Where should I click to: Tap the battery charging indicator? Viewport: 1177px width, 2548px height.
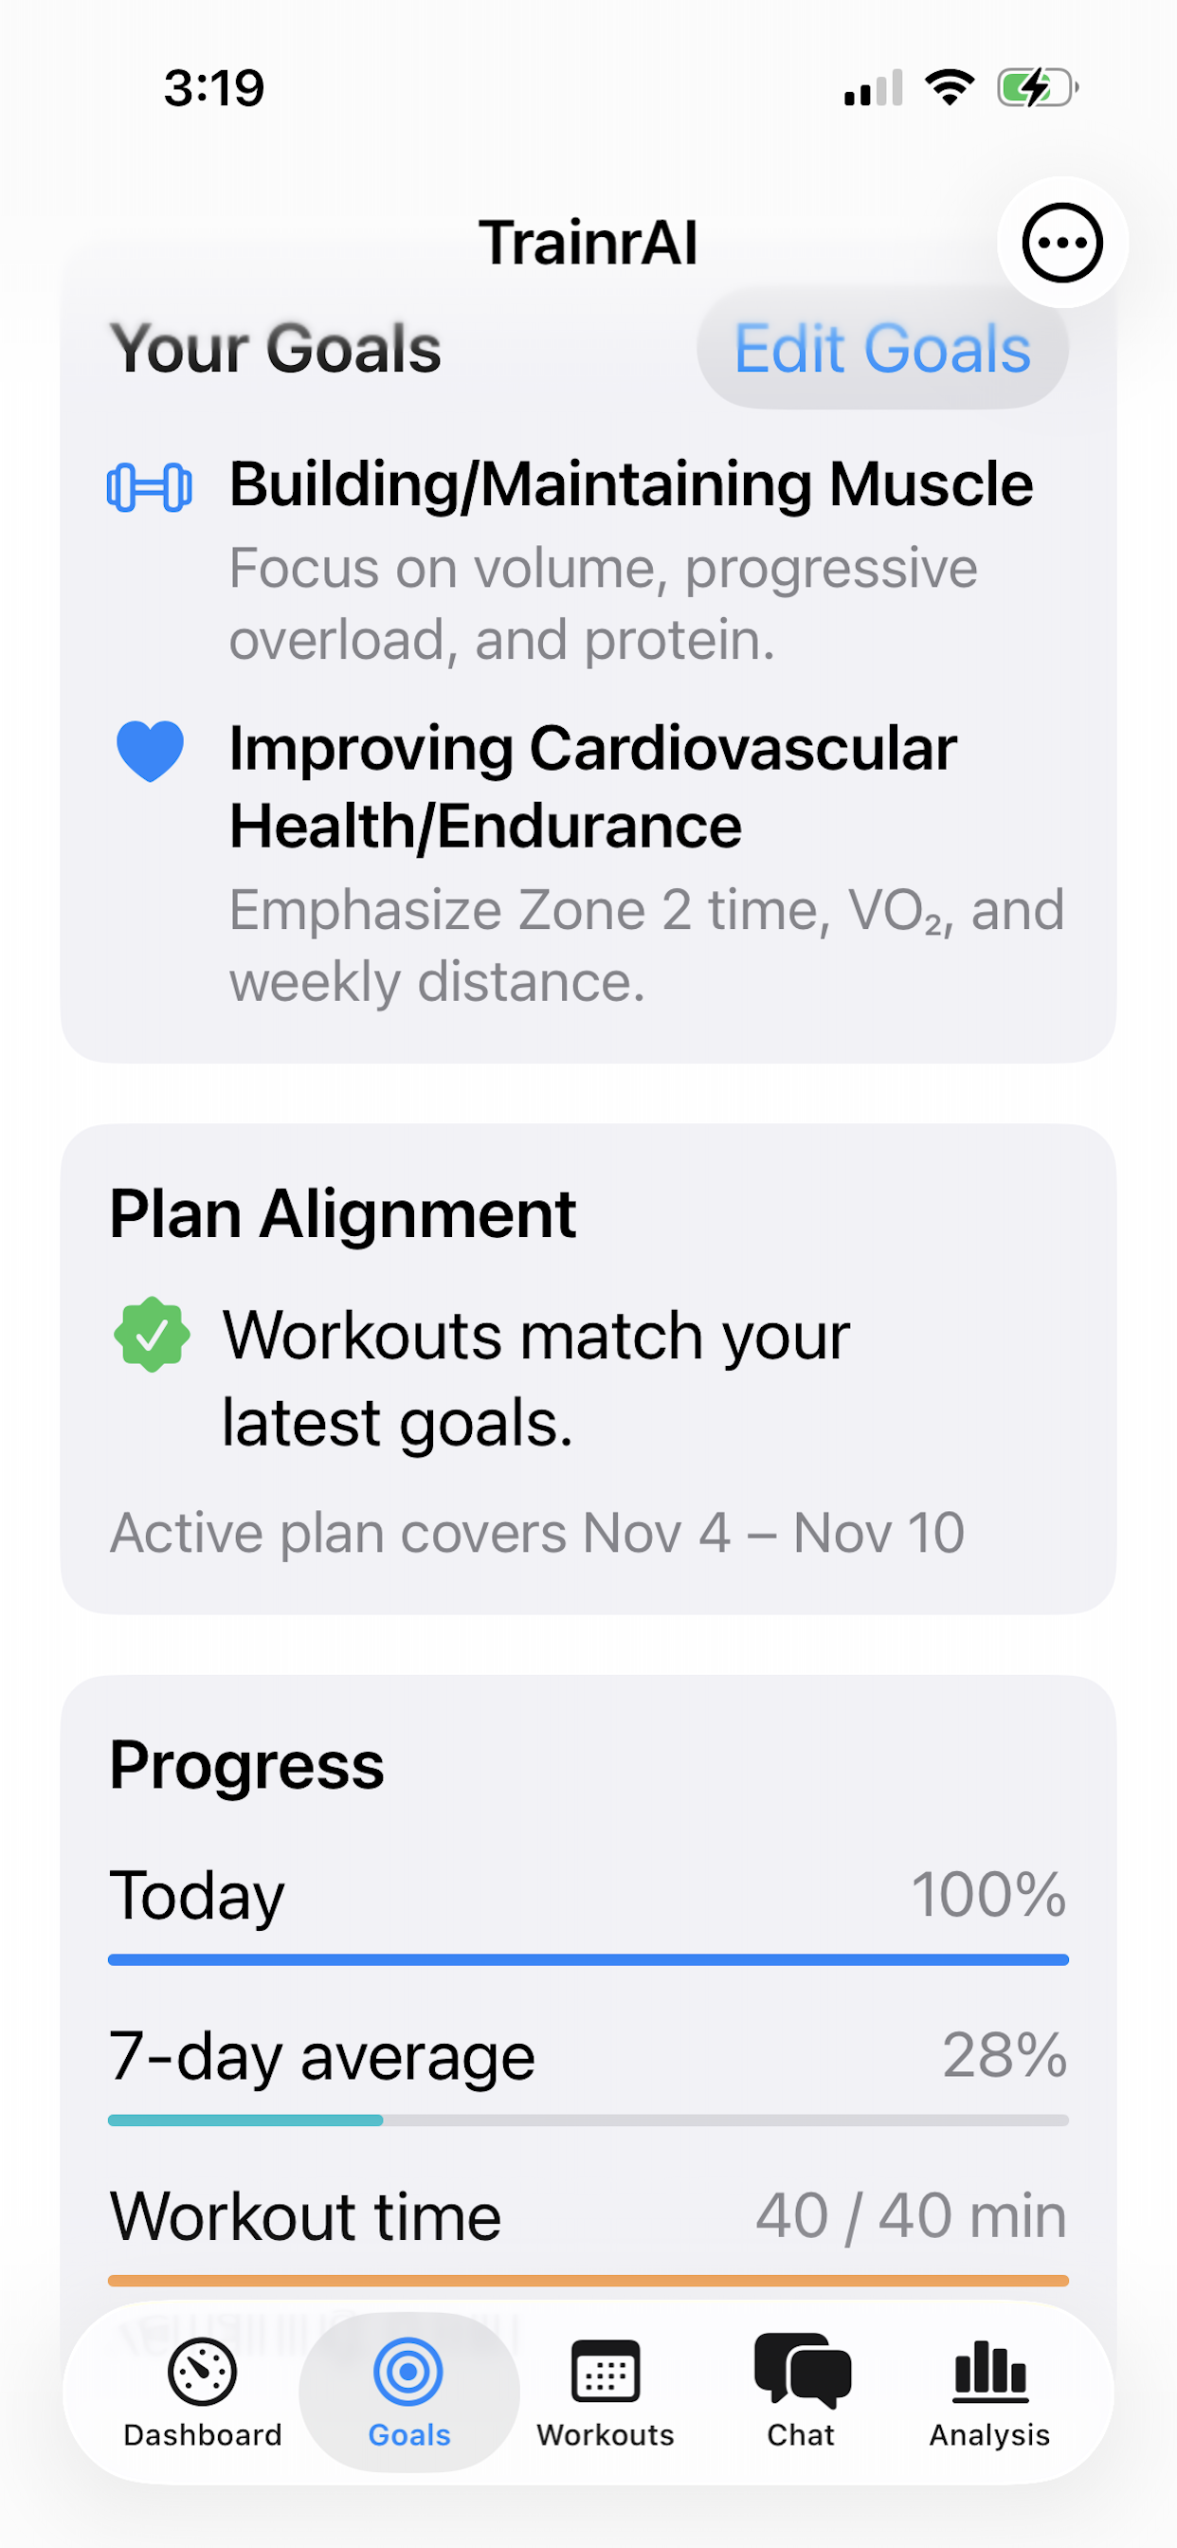pyautogui.click(x=1037, y=87)
